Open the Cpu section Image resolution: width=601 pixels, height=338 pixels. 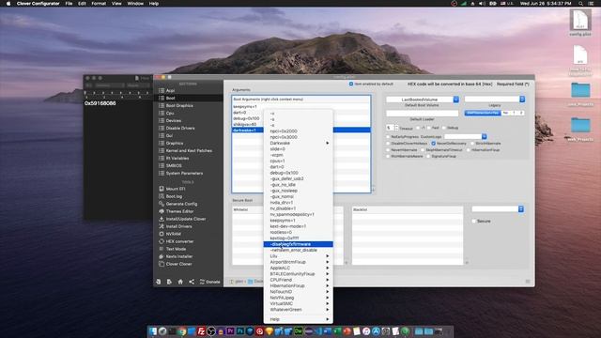click(x=170, y=114)
